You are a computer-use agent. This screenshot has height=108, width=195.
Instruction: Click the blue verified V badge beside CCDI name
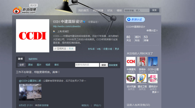coord(84,22)
